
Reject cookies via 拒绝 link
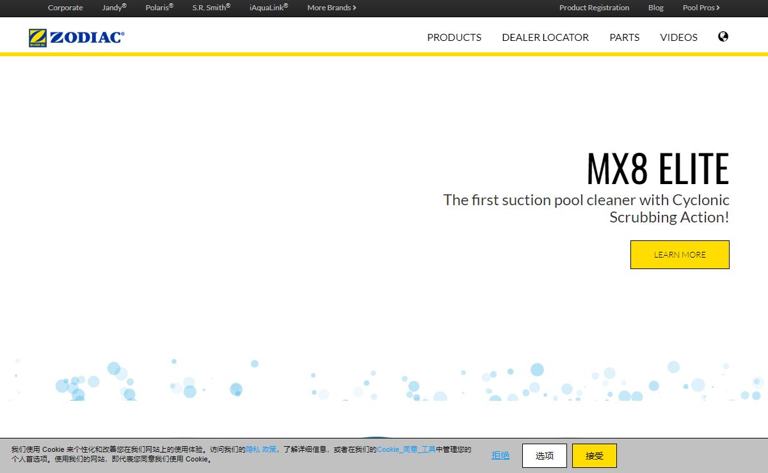point(500,456)
